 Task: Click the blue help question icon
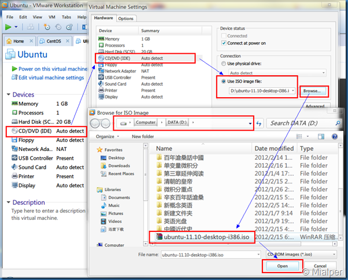point(335,137)
